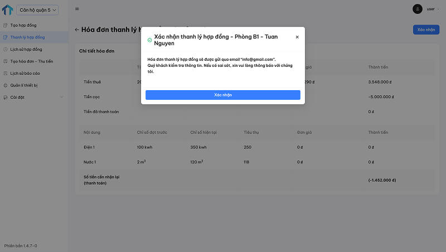Click the back arrow beside Hóa đơn thanh lý
Viewport: 446px width, 252px height.
[77, 30]
